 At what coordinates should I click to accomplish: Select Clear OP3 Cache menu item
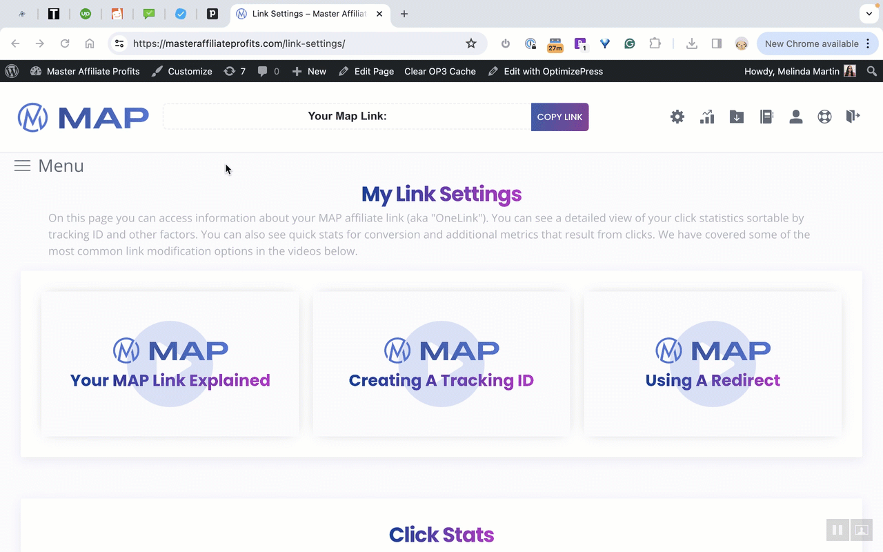coord(440,71)
